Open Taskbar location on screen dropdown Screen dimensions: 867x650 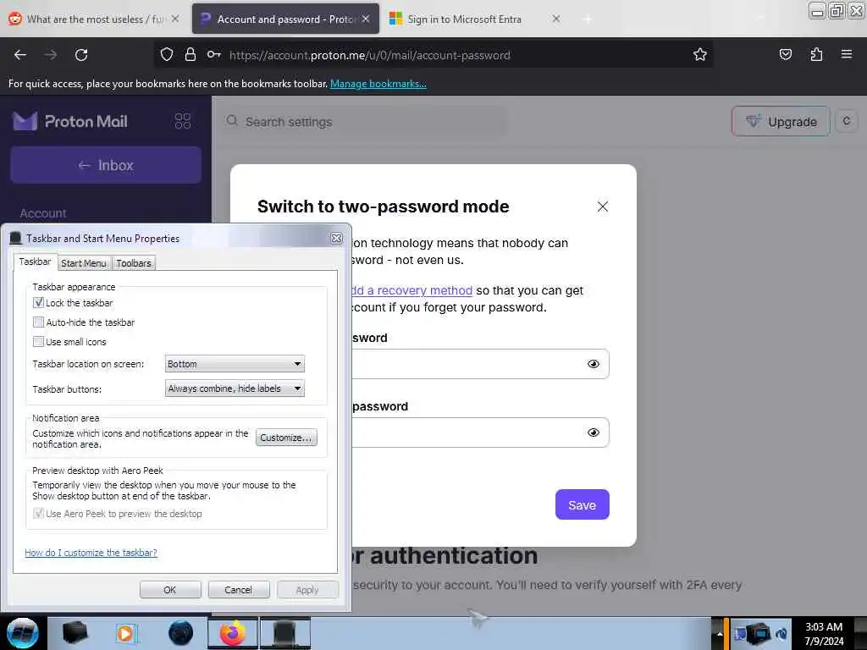click(x=235, y=364)
